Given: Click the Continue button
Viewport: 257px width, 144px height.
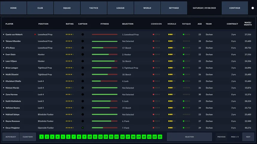Looking at the screenshot, I should click(x=235, y=8).
